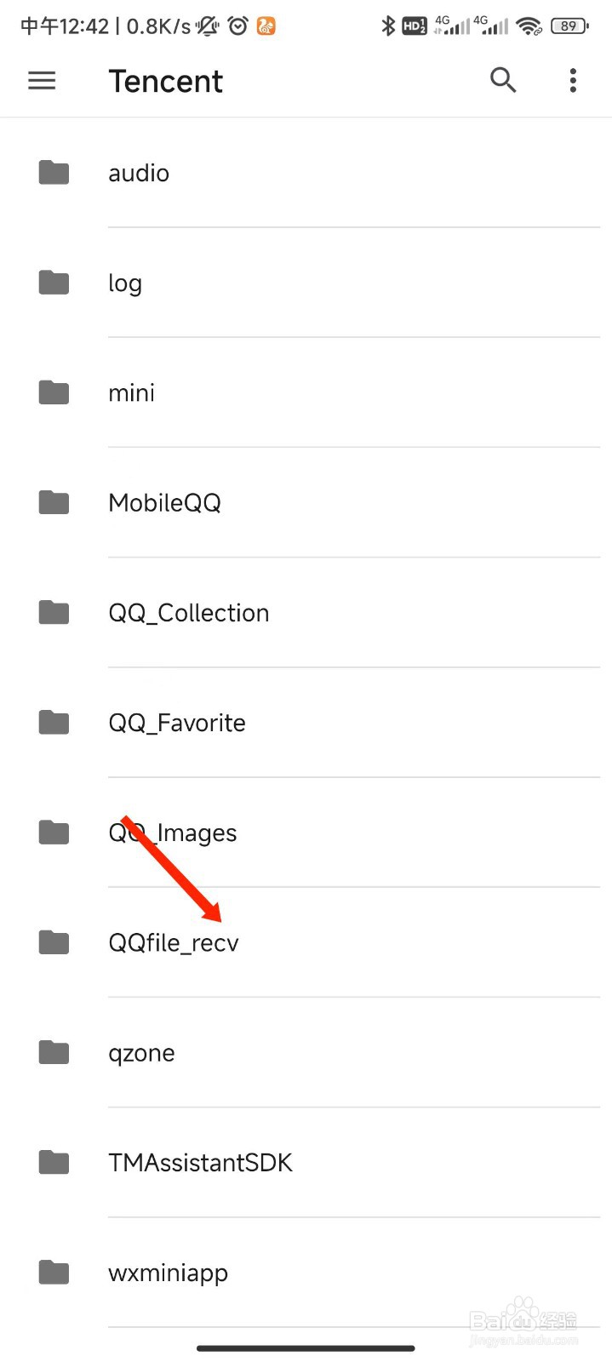Image resolution: width=612 pixels, height=1362 pixels.
Task: Tap the Tencent title in header
Action: (x=166, y=81)
